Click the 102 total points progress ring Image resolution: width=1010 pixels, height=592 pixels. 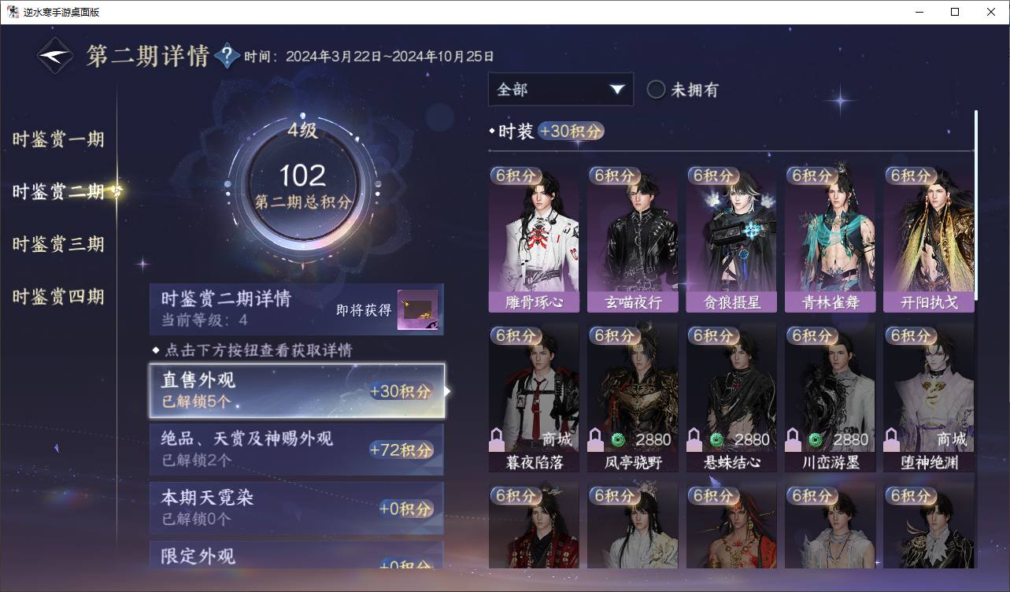(x=302, y=187)
